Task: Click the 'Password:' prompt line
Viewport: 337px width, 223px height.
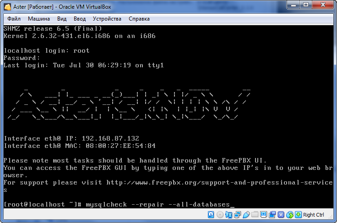Action: (x=22, y=58)
